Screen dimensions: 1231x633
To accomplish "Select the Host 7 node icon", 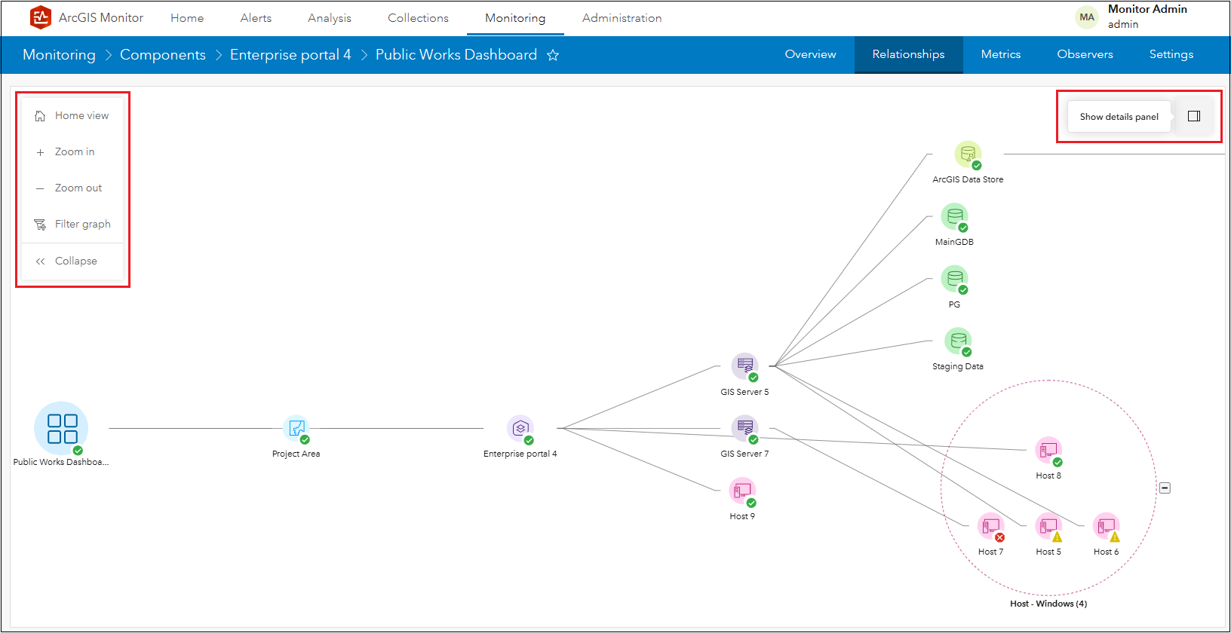I will 991,526.
